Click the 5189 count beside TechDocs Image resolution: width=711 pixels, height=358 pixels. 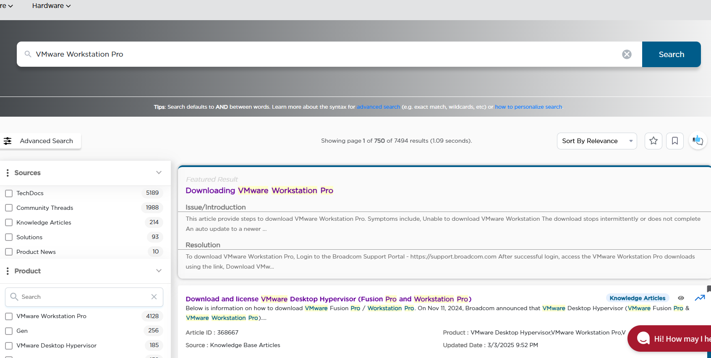point(152,193)
